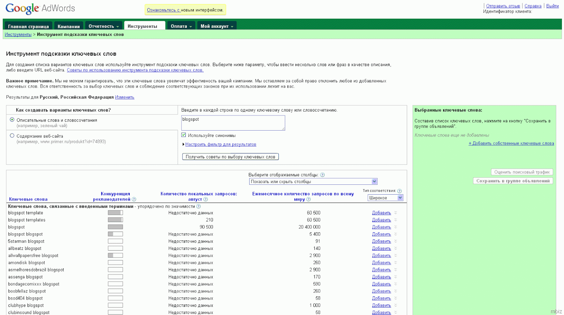The height and width of the screenshot is (315, 564).
Task: Click Добавить for asmelhoresdobrazil blogspot row
Action: 381,270
